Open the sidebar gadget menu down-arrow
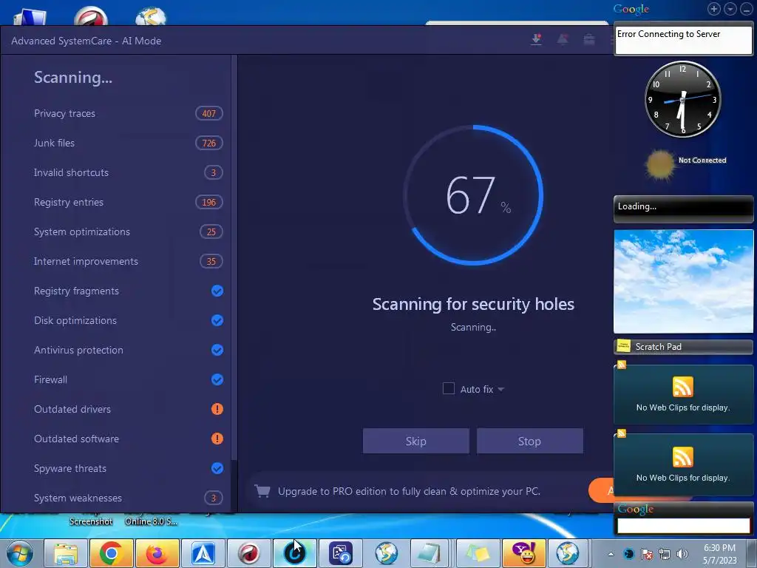 coord(730,9)
